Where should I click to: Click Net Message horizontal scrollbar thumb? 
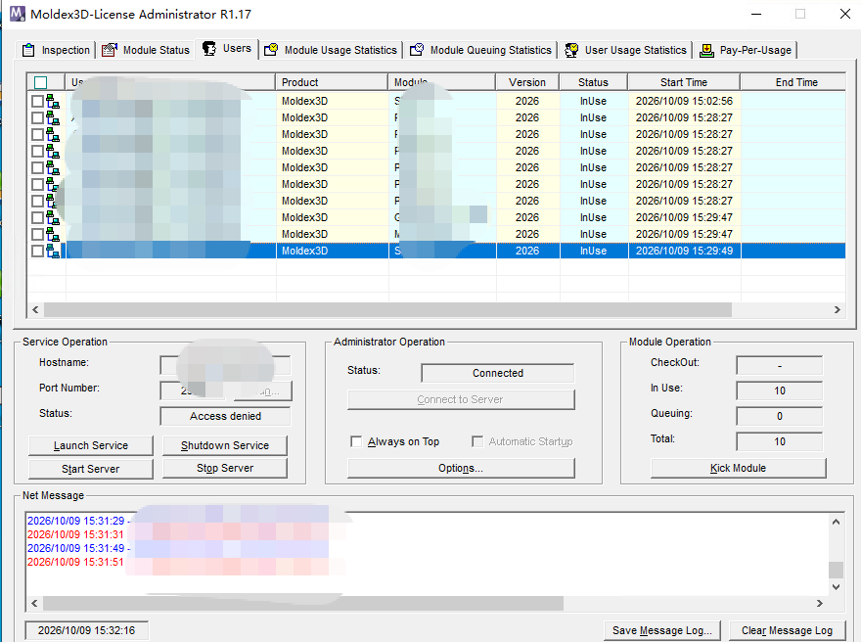[303, 603]
